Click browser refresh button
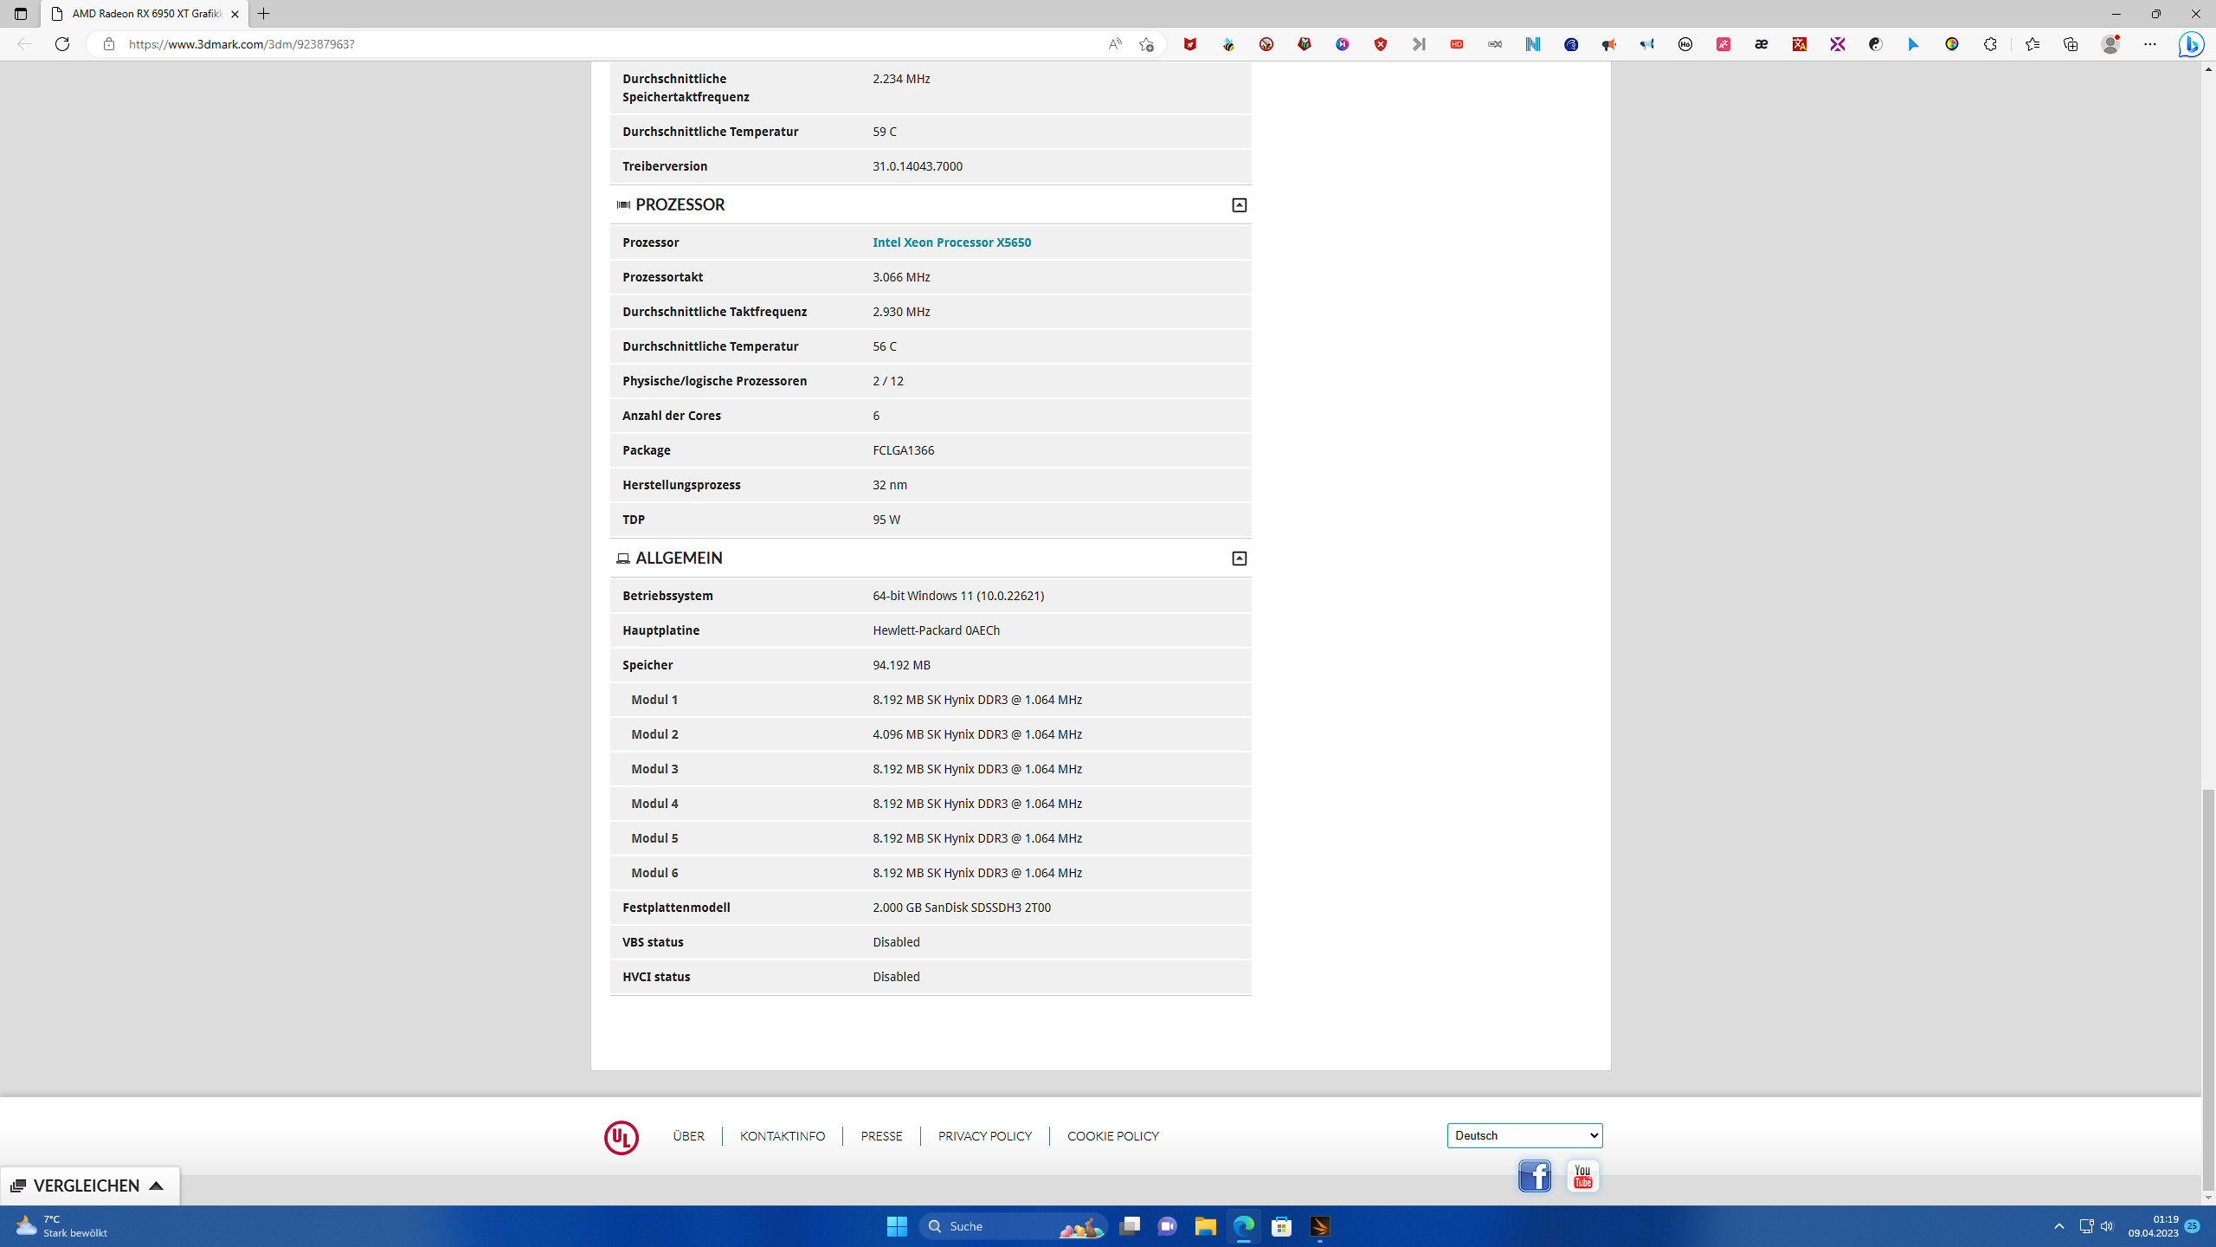Viewport: 2216px width, 1247px height. point(62,44)
